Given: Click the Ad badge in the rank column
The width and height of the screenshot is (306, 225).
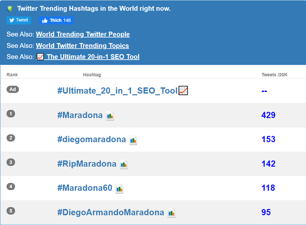Looking at the screenshot, I should click(13, 89).
